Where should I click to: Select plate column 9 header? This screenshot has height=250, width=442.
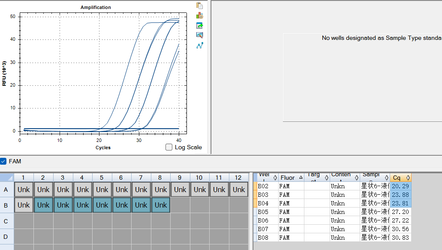point(180,178)
